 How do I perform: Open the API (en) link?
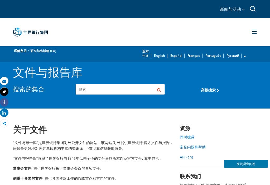[x=186, y=157]
